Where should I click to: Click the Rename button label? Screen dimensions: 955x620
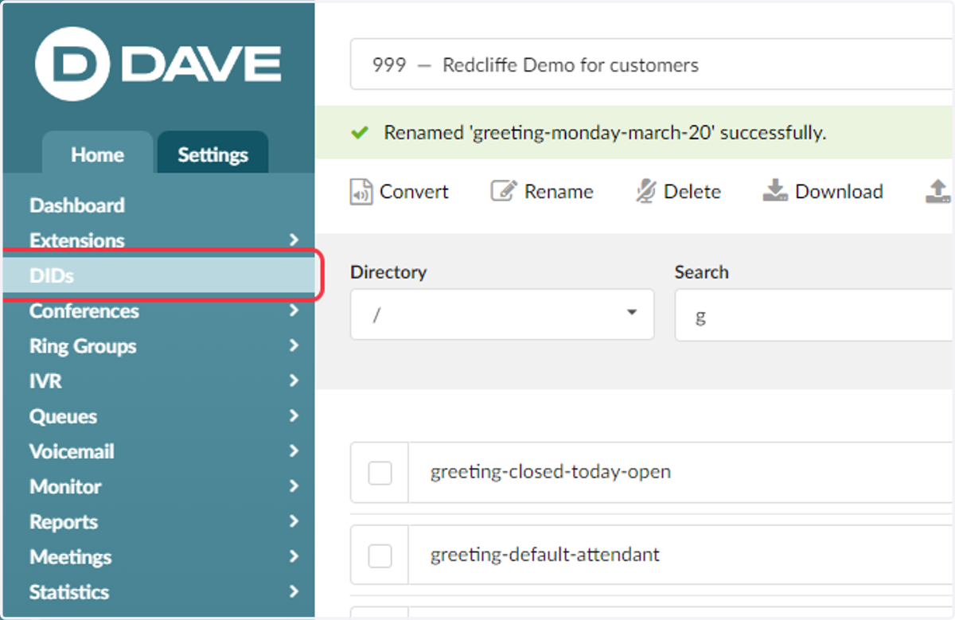pos(559,192)
